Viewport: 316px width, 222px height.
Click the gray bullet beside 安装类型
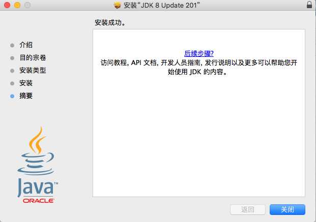[x=12, y=71]
